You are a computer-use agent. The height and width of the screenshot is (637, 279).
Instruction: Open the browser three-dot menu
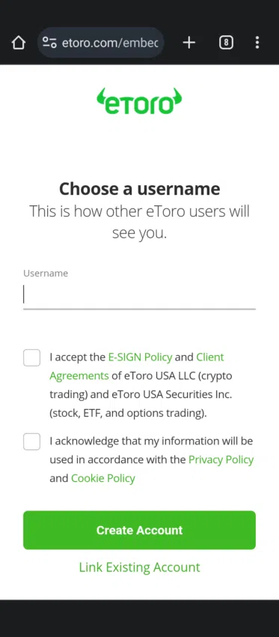257,42
